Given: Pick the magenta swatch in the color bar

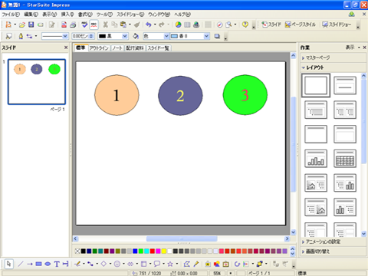Looking at the screenshot, I should tap(158, 251).
